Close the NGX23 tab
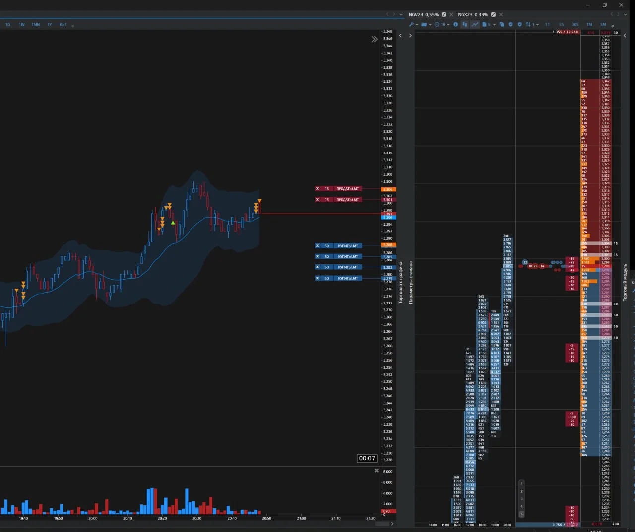 501,15
